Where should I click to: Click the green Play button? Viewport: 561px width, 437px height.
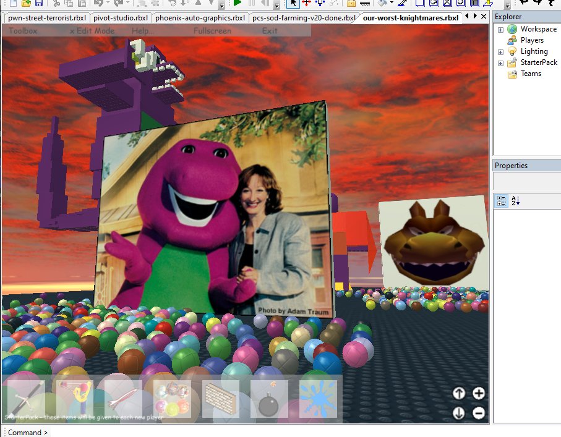238,3
